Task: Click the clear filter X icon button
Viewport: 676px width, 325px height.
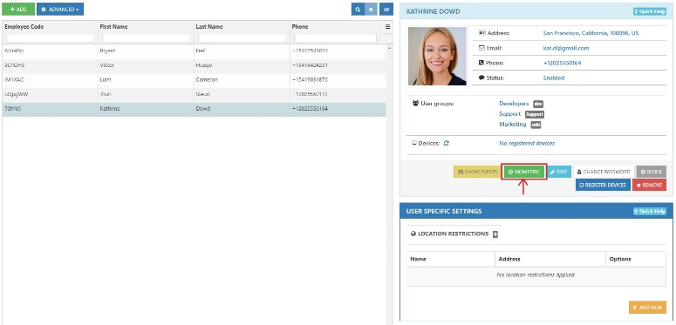Action: (x=372, y=9)
